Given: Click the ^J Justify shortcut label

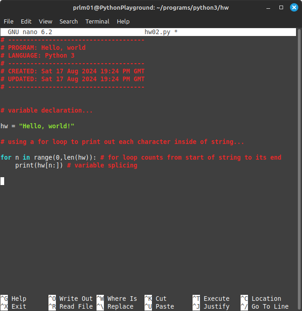Looking at the screenshot, I should [x=211, y=306].
